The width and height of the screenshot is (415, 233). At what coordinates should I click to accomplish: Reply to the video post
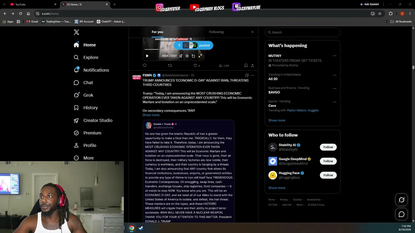145,65
